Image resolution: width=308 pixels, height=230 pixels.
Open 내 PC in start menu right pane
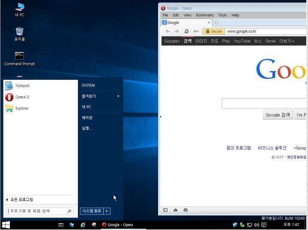tap(87, 107)
